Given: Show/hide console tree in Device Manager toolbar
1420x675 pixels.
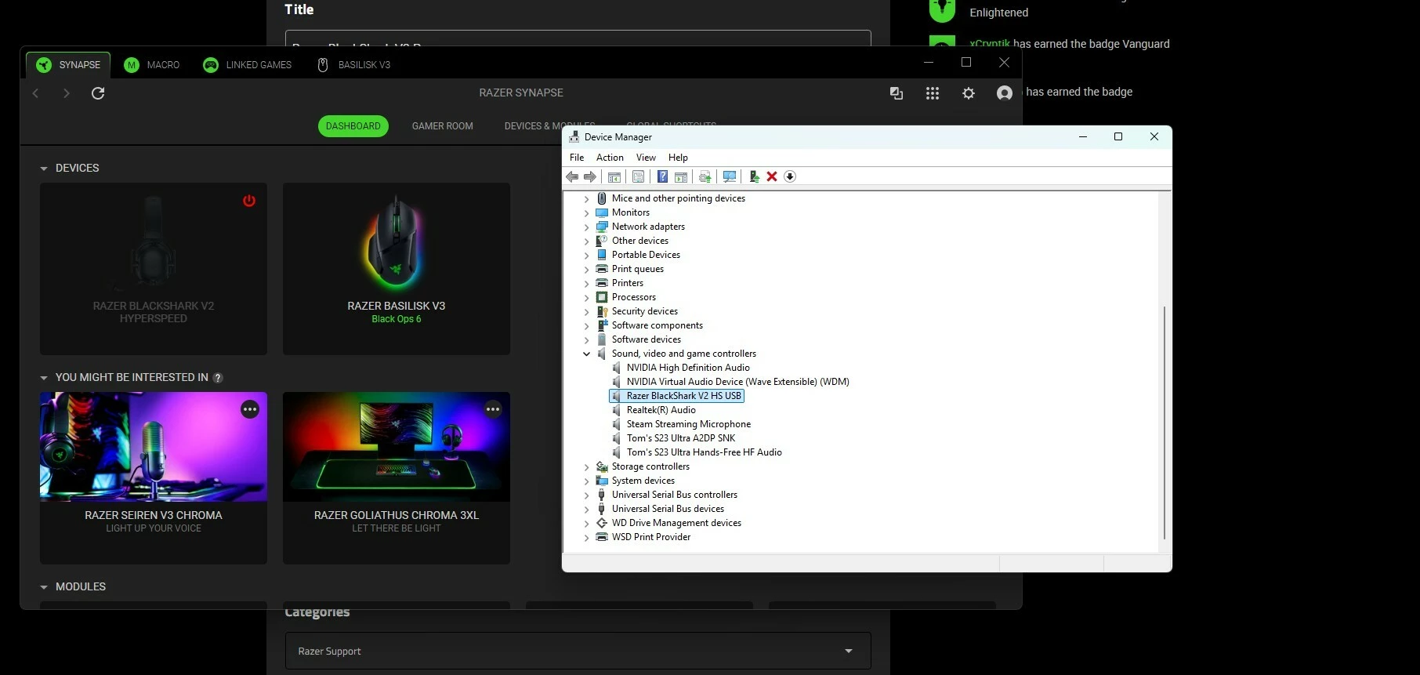Looking at the screenshot, I should 614,176.
